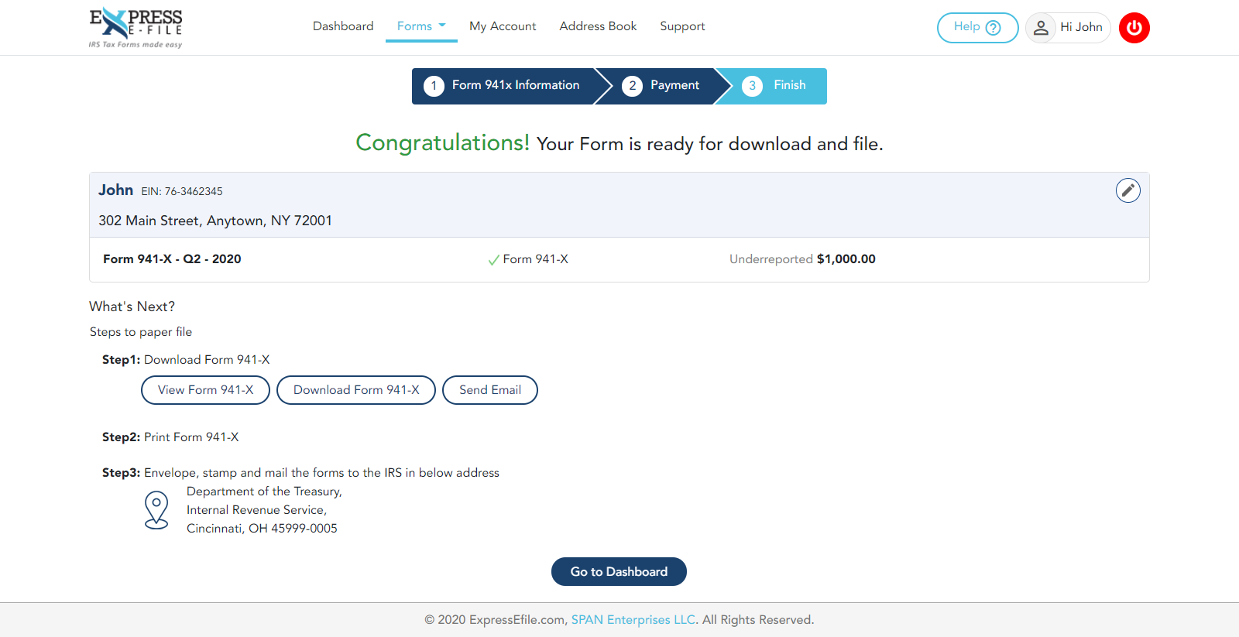The image size is (1239, 637).
Task: Click Download Form 941-X button
Action: [x=356, y=390]
